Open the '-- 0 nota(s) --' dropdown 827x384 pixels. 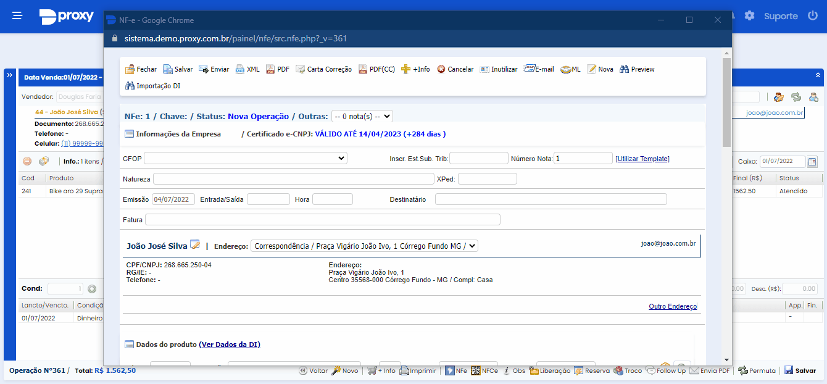coord(362,116)
